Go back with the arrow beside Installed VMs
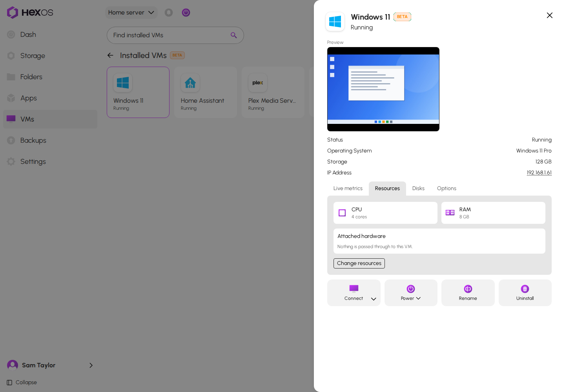The width and height of the screenshot is (565, 392). coord(110,55)
